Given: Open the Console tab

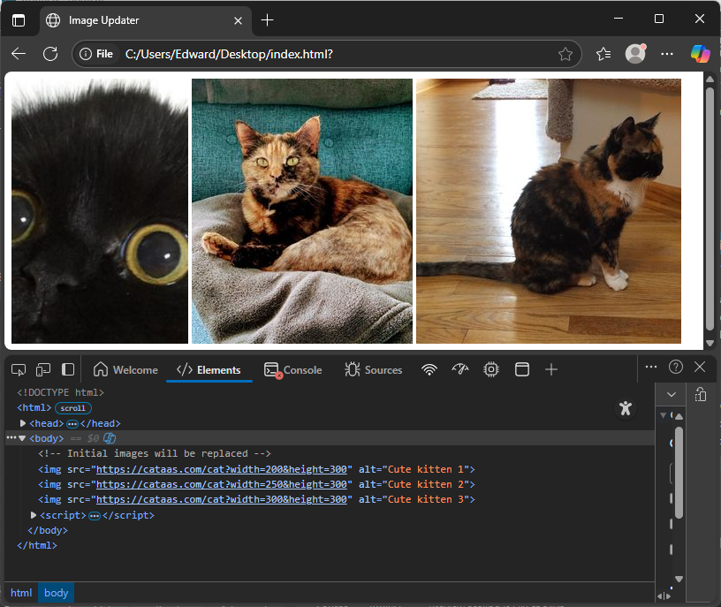Looking at the screenshot, I should coord(293,369).
